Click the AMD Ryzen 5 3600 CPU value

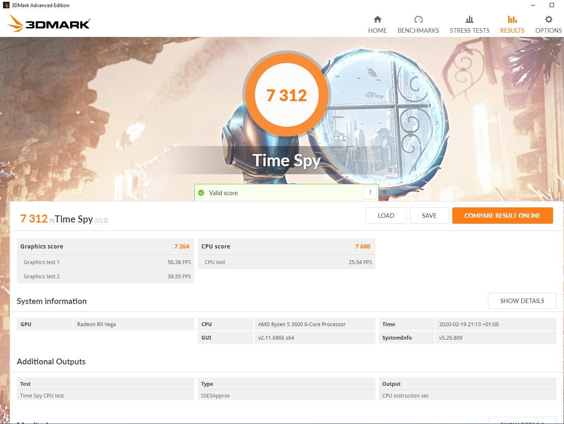(315, 324)
